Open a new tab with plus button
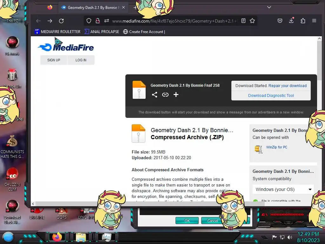325x244 pixels. pos(135,8)
